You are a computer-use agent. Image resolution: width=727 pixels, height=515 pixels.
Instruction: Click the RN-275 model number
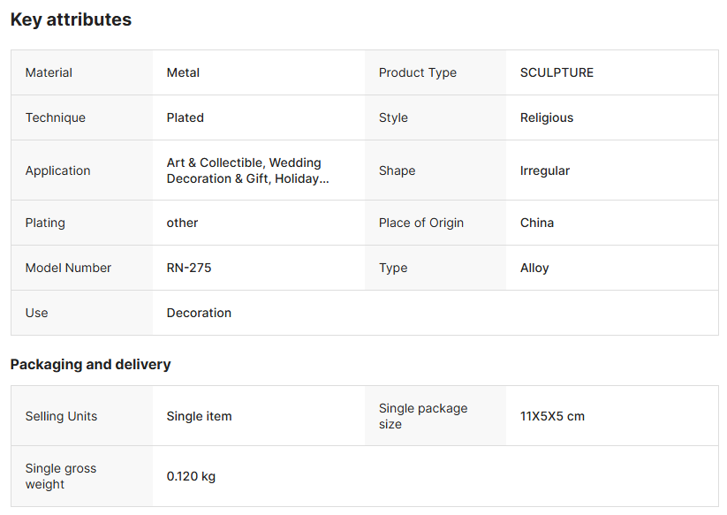click(x=188, y=268)
